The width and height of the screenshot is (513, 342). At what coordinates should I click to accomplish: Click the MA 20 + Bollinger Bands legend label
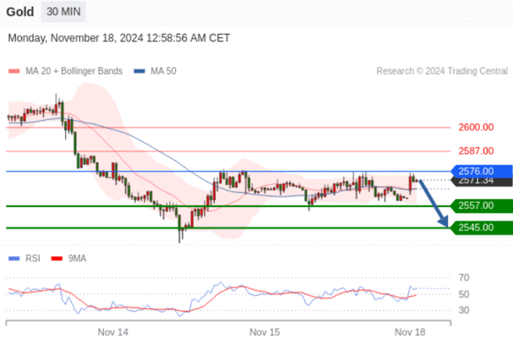(74, 71)
